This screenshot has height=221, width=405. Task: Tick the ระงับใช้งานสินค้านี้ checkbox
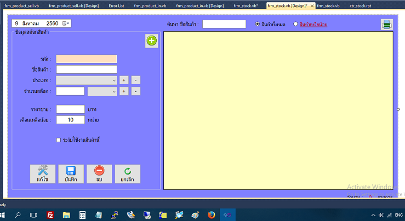click(59, 140)
